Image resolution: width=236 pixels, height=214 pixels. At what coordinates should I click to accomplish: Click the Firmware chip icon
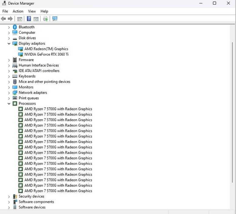pos(15,60)
